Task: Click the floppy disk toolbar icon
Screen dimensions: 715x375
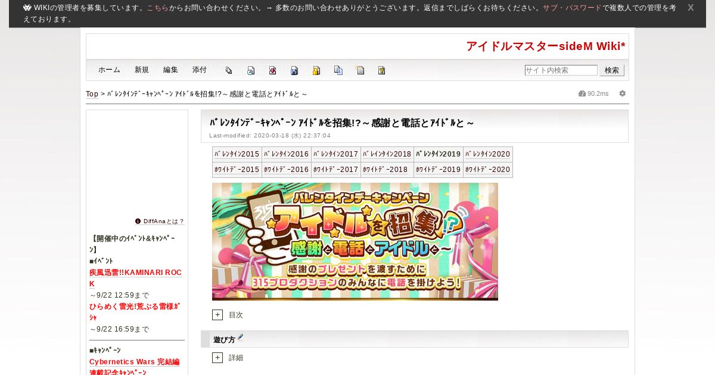Action: tap(294, 70)
